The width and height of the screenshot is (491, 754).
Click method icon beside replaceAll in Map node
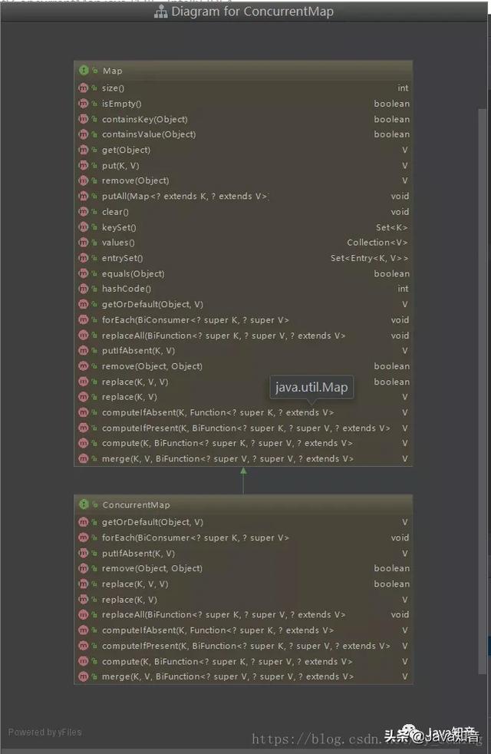tap(83, 336)
